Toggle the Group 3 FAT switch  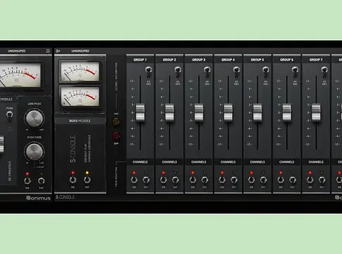pyautogui.click(x=204, y=180)
